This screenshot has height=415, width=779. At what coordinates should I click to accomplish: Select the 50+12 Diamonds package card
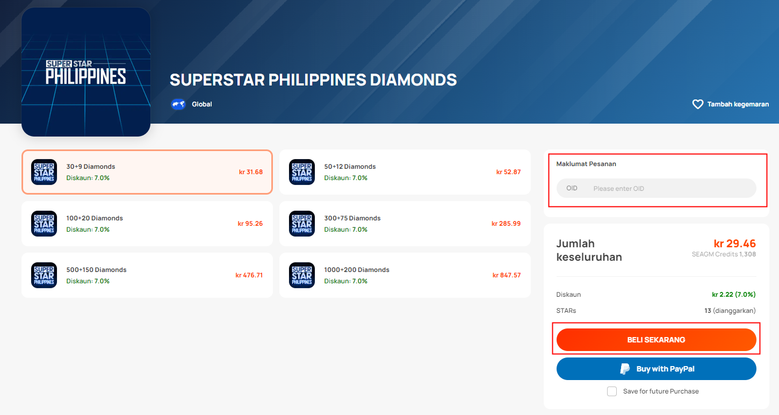tap(405, 172)
